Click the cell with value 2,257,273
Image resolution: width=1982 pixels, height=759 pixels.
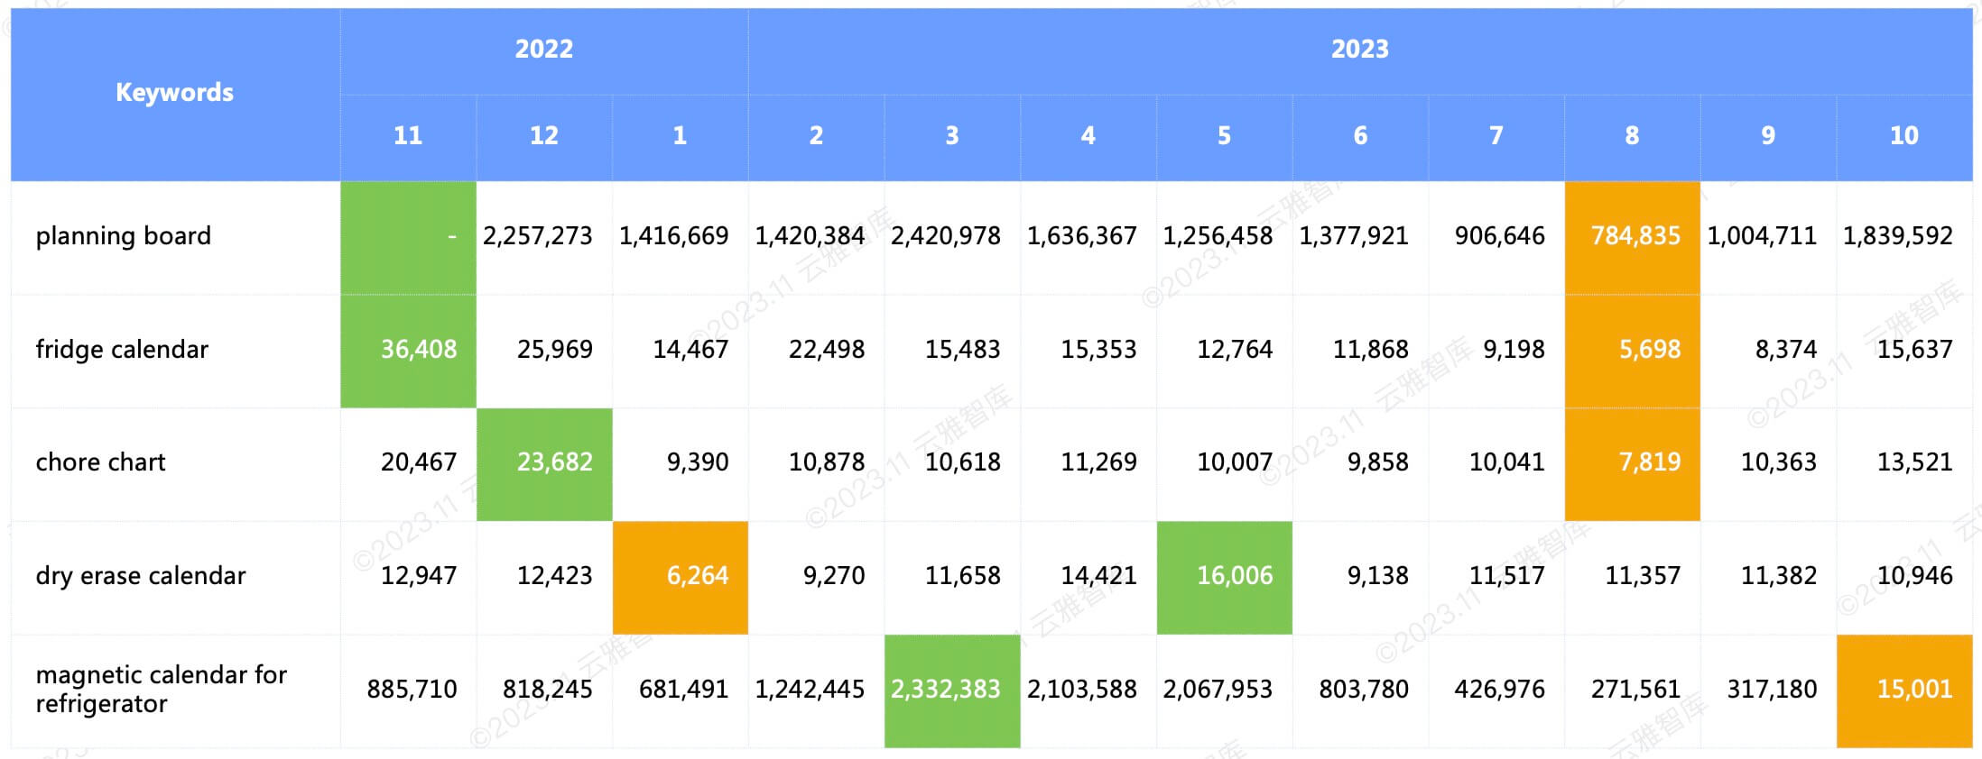[x=538, y=236]
